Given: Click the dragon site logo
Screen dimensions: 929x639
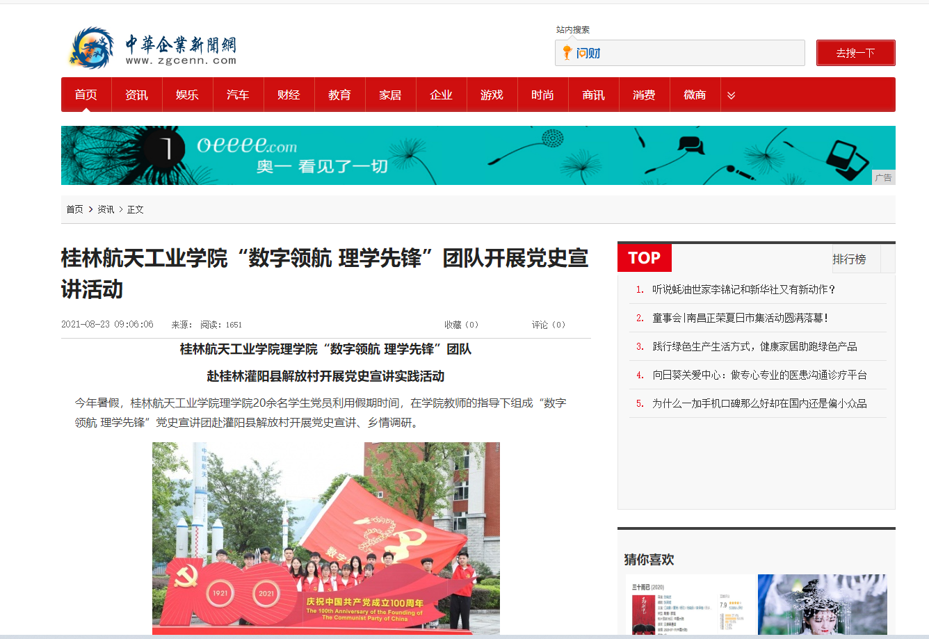Looking at the screenshot, I should tap(91, 48).
